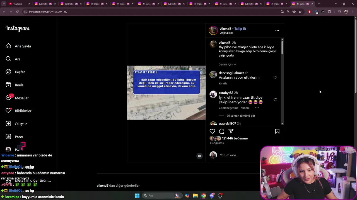Toggle video sound speaker icon
This screenshot has height=200, width=357.
pyautogui.click(x=199, y=156)
